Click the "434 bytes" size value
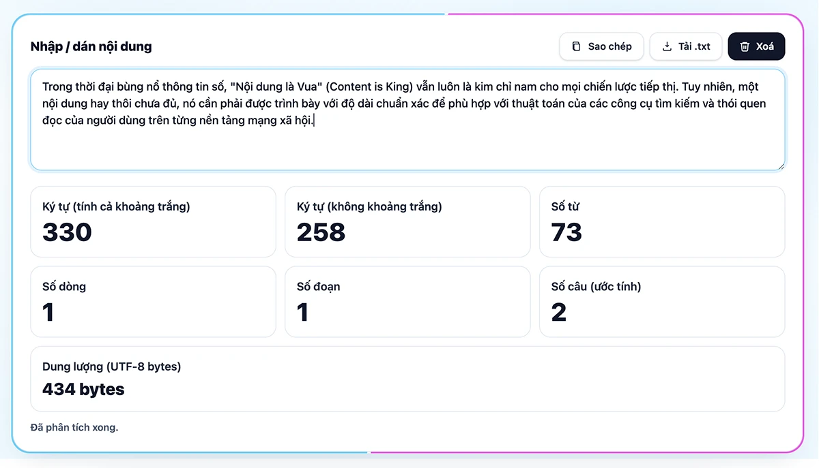819x468 pixels. point(83,389)
